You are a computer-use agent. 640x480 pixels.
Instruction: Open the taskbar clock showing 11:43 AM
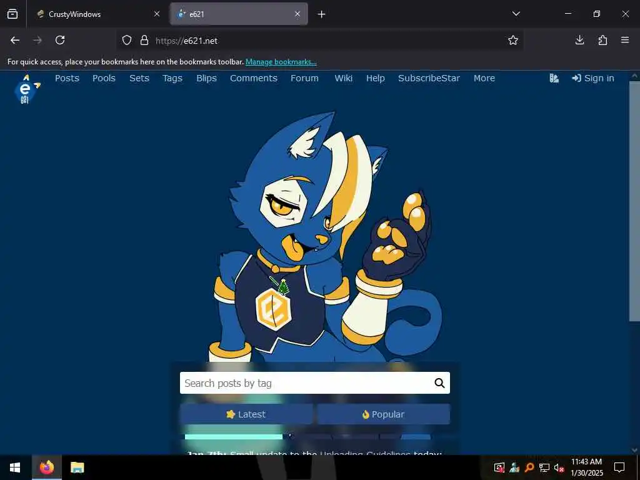coord(587,467)
